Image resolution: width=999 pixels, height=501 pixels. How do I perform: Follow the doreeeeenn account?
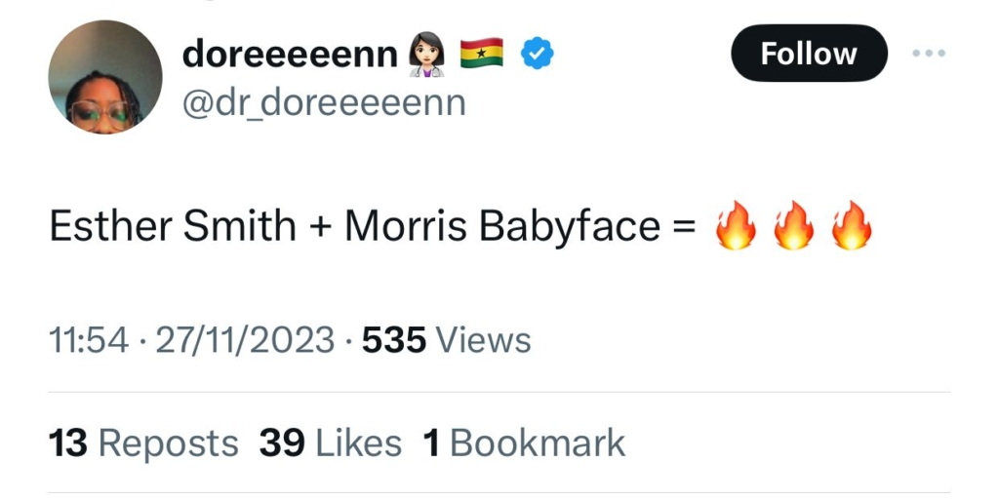tap(809, 54)
